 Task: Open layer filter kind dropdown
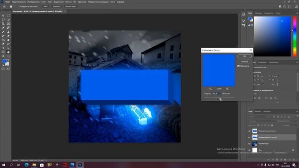pyautogui.click(x=257, y=117)
